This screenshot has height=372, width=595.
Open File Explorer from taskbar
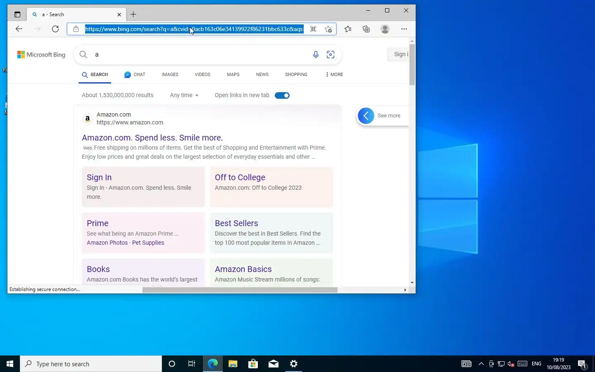[233, 364]
